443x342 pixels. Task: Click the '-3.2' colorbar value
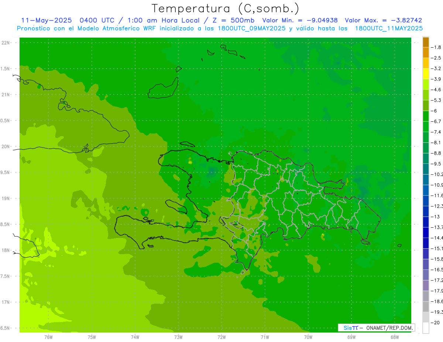click(436, 69)
